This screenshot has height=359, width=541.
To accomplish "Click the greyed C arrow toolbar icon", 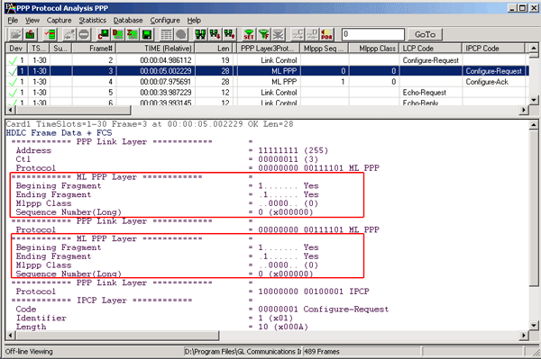I will pyautogui.click(x=298, y=34).
